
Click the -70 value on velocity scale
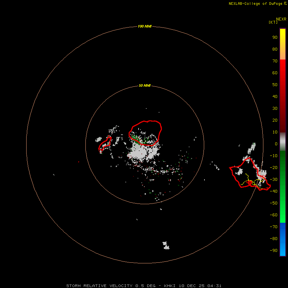tap(274, 227)
